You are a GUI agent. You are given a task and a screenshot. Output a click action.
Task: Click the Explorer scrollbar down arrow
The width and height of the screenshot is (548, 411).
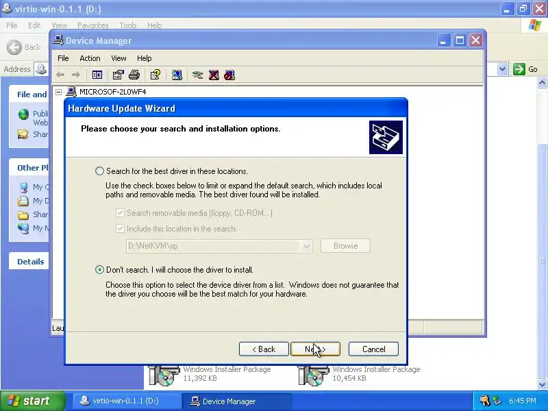pos(542,384)
